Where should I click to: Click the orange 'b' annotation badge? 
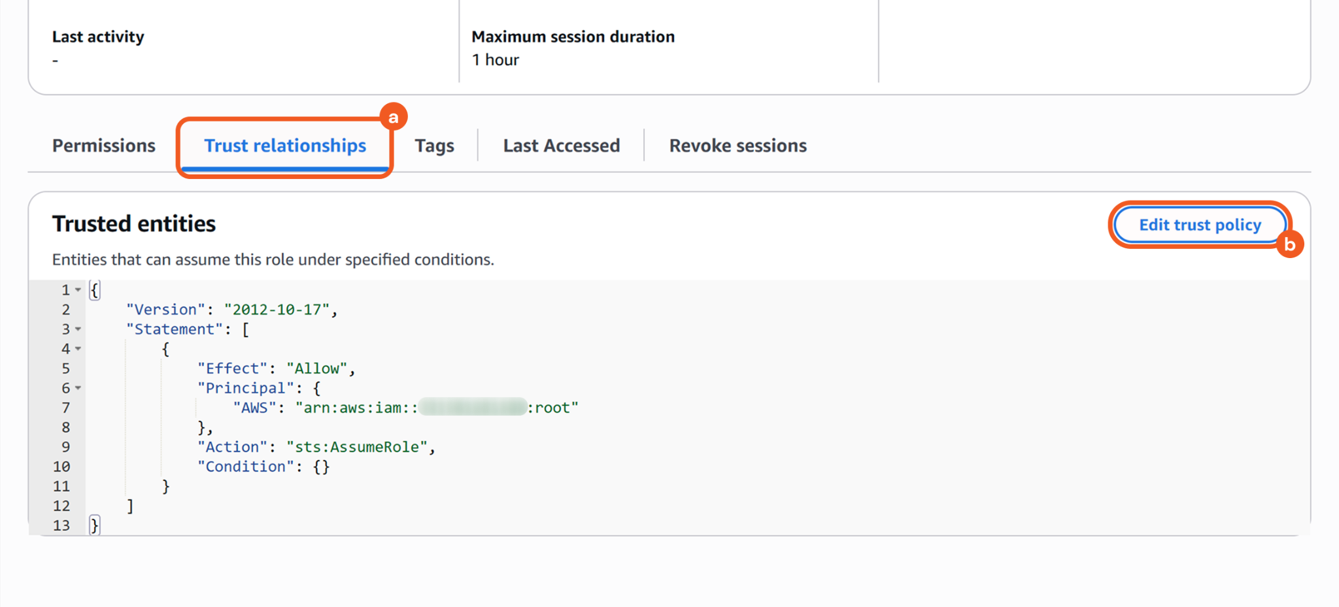point(1289,244)
